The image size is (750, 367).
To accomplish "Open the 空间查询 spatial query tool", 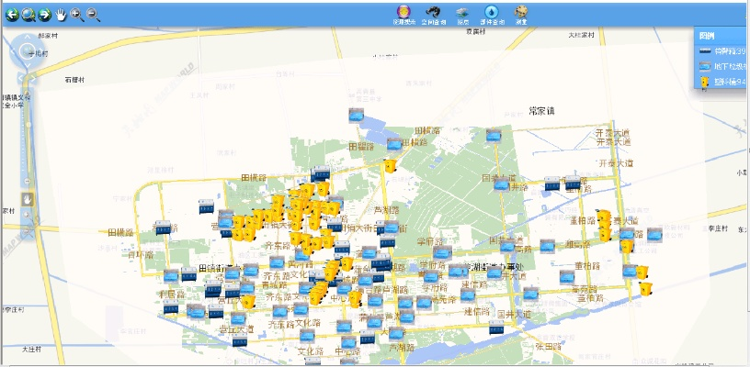I will point(437,14).
